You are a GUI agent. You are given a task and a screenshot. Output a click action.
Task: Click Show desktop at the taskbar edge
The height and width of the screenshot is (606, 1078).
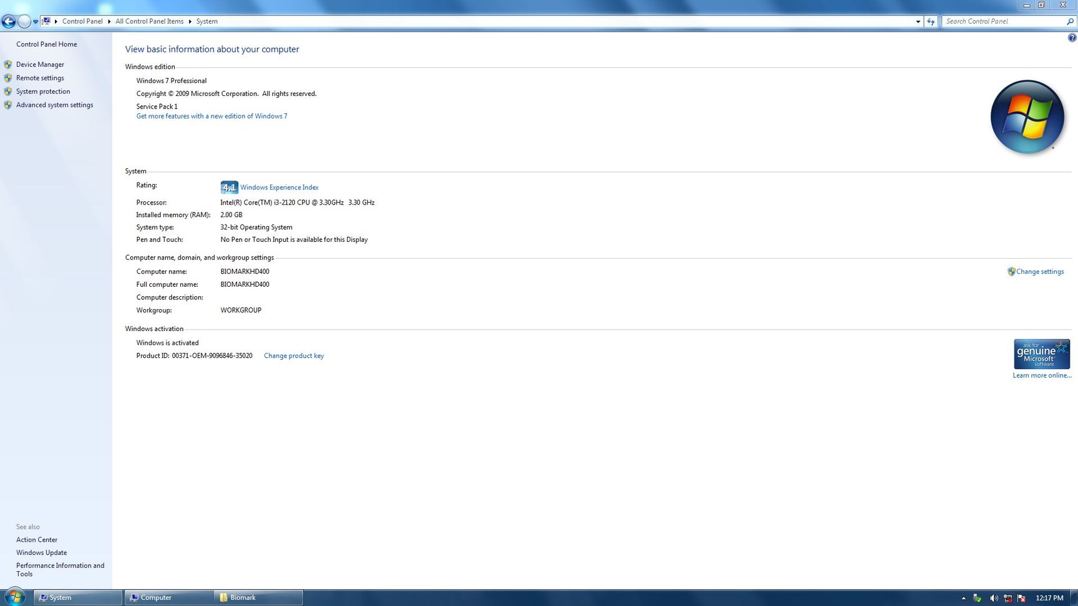(1074, 597)
